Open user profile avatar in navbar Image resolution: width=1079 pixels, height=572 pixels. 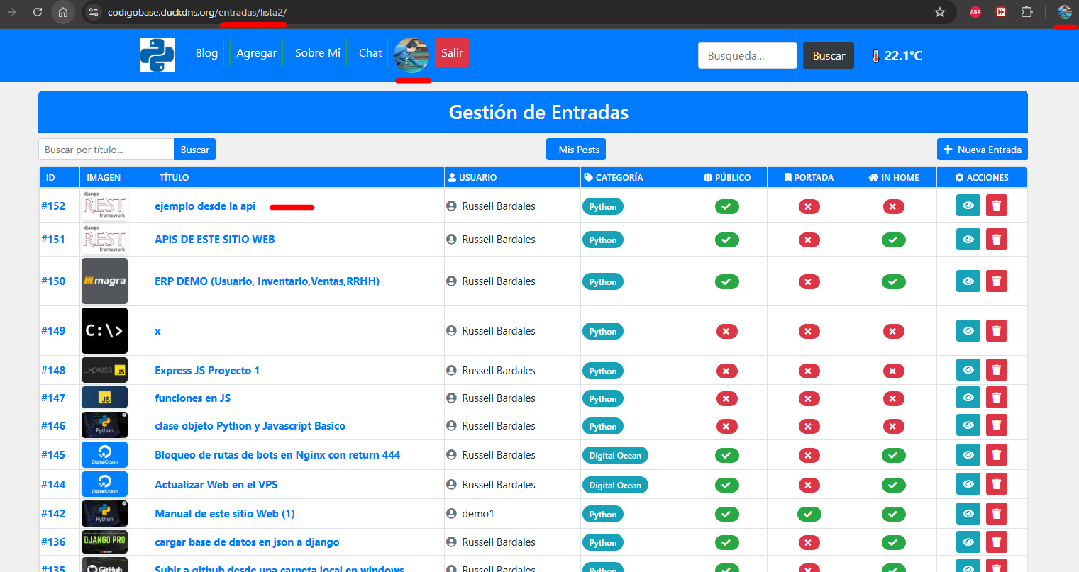(411, 55)
